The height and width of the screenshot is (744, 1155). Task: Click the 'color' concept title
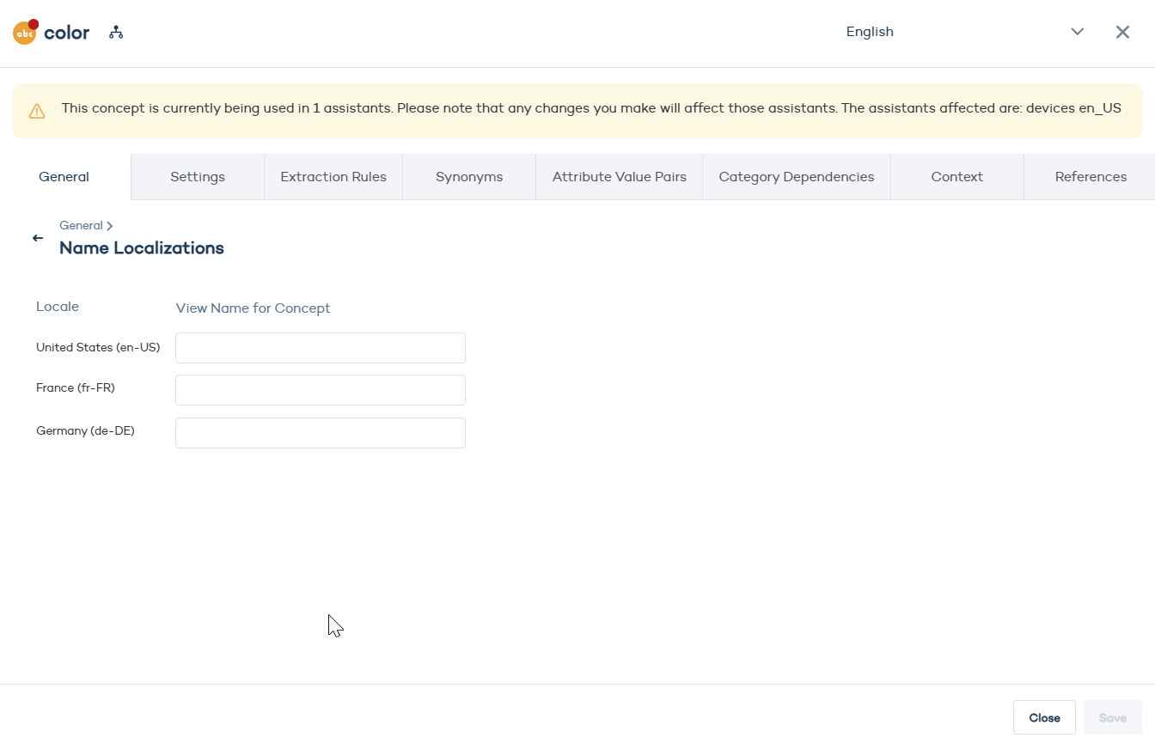pos(67,33)
